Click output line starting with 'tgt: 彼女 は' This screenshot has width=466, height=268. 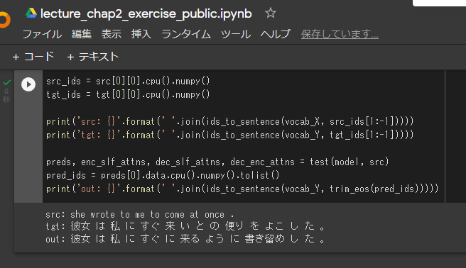pos(185,226)
